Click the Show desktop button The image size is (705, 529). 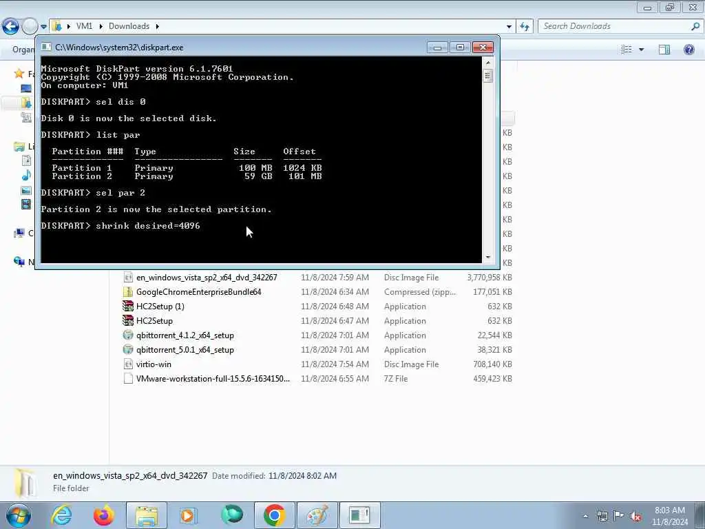[701, 515]
